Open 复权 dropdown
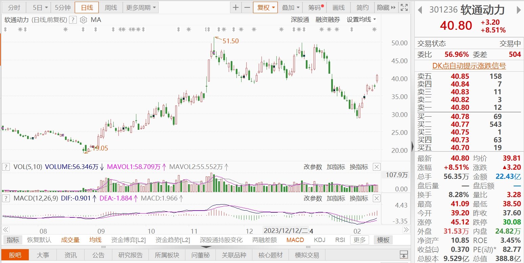The width and height of the screenshot is (524, 263). 266,7
